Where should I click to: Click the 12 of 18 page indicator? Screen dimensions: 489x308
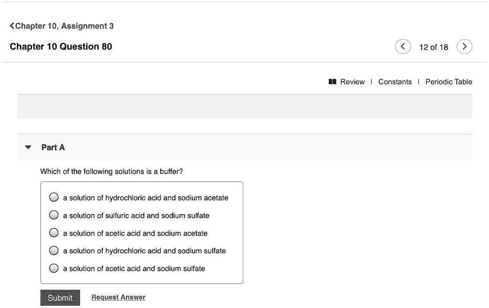[x=434, y=47]
